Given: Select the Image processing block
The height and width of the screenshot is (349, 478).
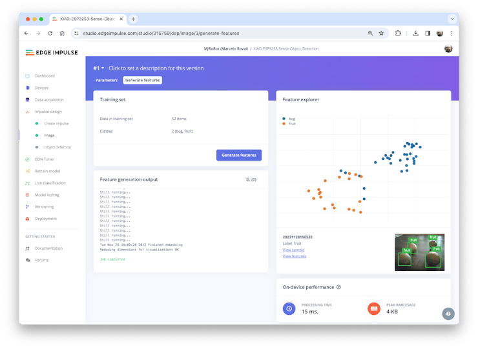Looking at the screenshot, I should (x=49, y=135).
